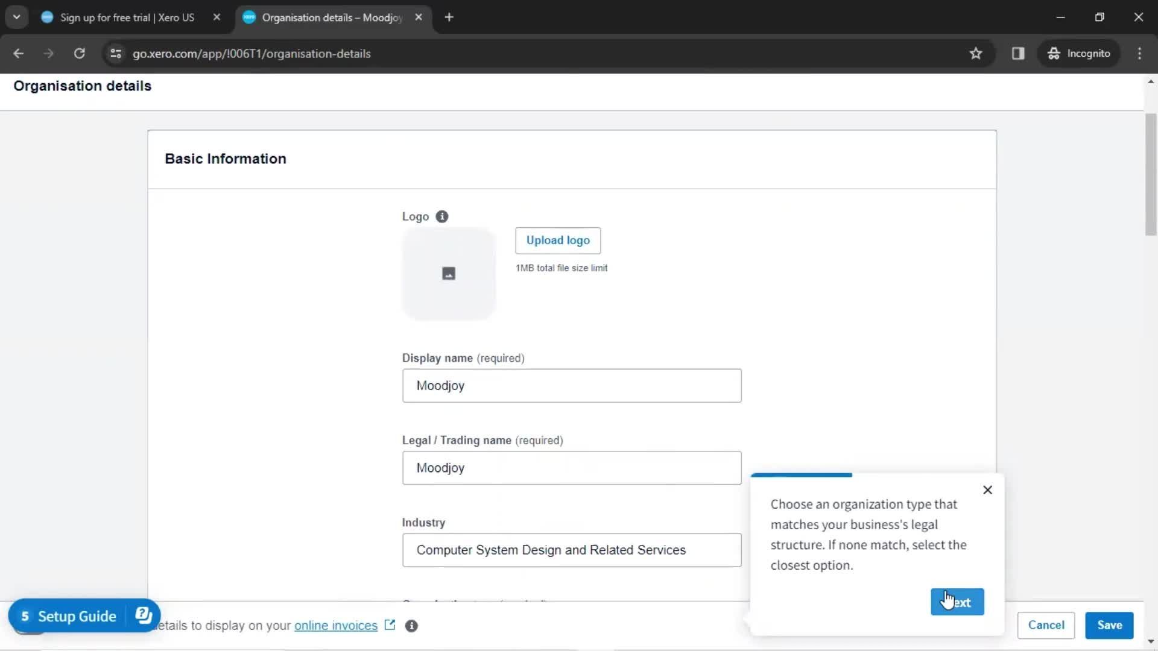Image resolution: width=1158 pixels, height=651 pixels.
Task: Close the Organisation details browser tab
Action: tap(419, 17)
